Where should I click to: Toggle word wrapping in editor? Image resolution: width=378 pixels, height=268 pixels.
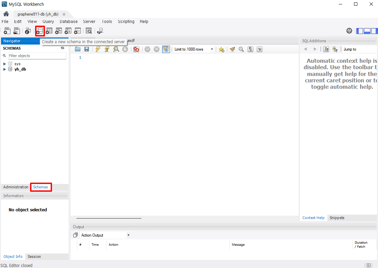(x=260, y=49)
